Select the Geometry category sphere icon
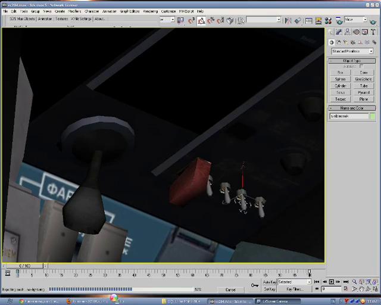 332,42
